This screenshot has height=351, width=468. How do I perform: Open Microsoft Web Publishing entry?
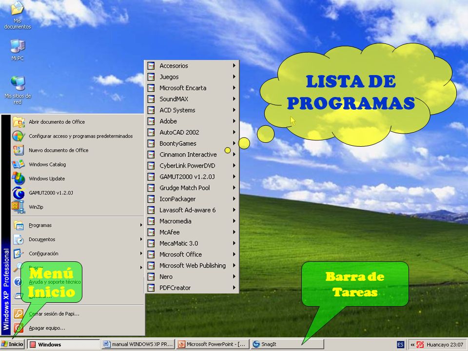tap(192, 266)
